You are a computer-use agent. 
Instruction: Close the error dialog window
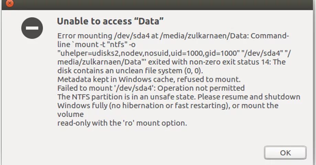click(10, 4)
